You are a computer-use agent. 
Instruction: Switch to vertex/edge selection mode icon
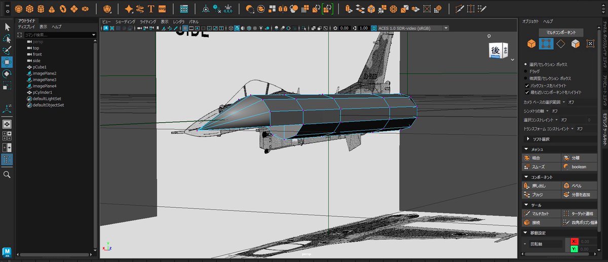coord(546,44)
